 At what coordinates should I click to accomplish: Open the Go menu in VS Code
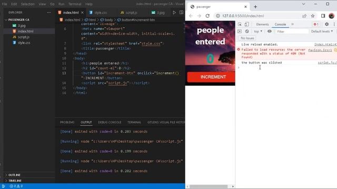pos(52,4)
